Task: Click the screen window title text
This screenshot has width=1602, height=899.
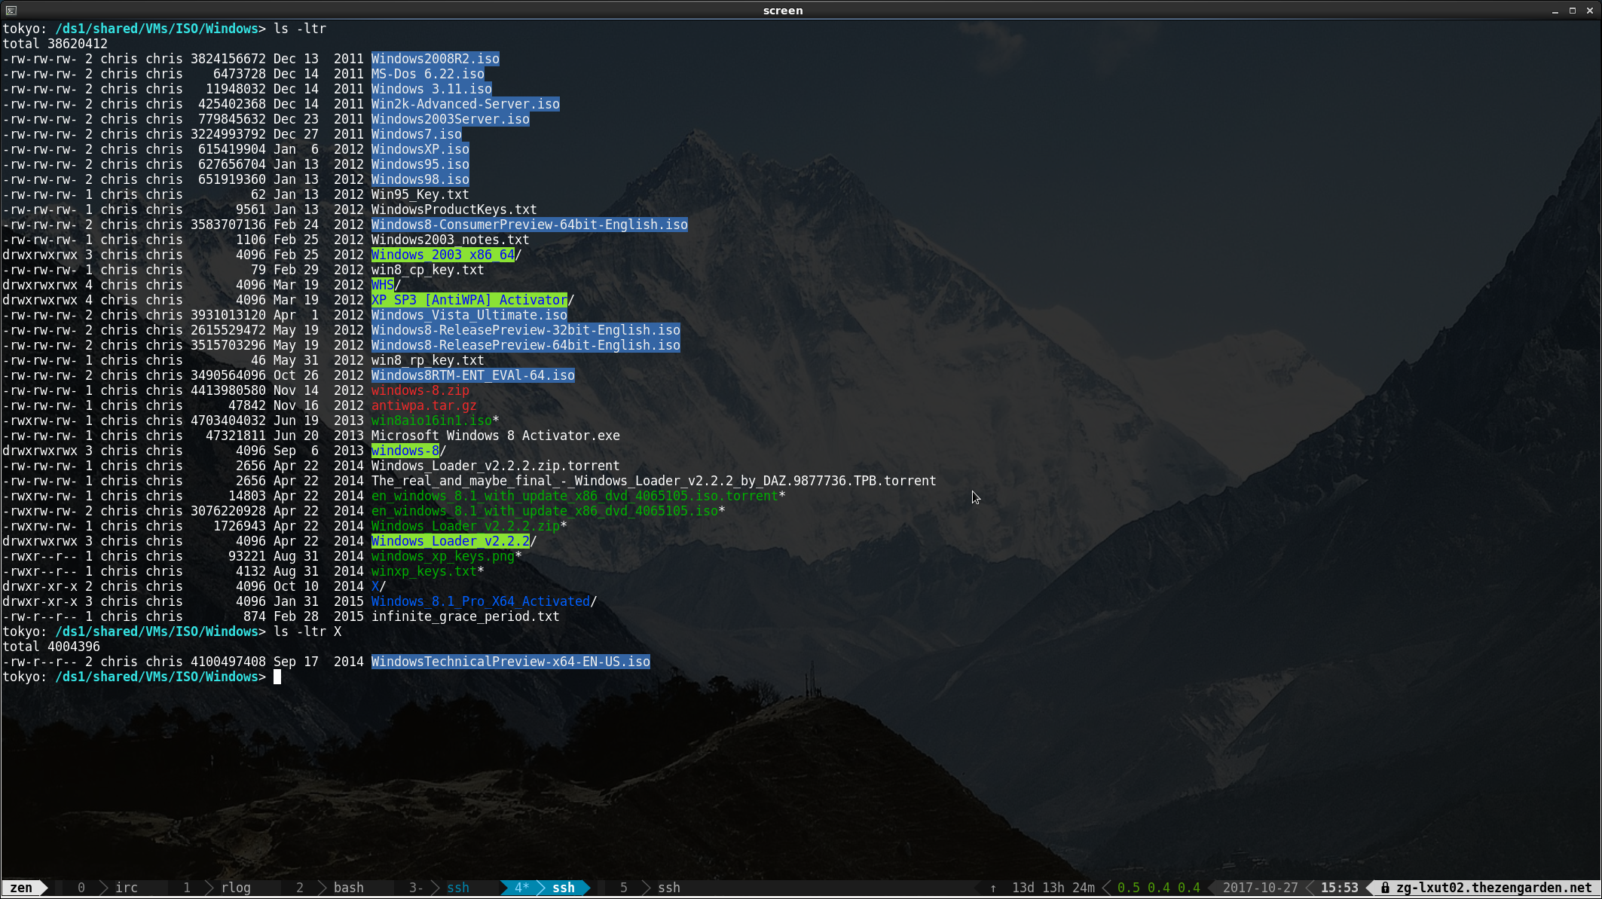Action: 783,11
